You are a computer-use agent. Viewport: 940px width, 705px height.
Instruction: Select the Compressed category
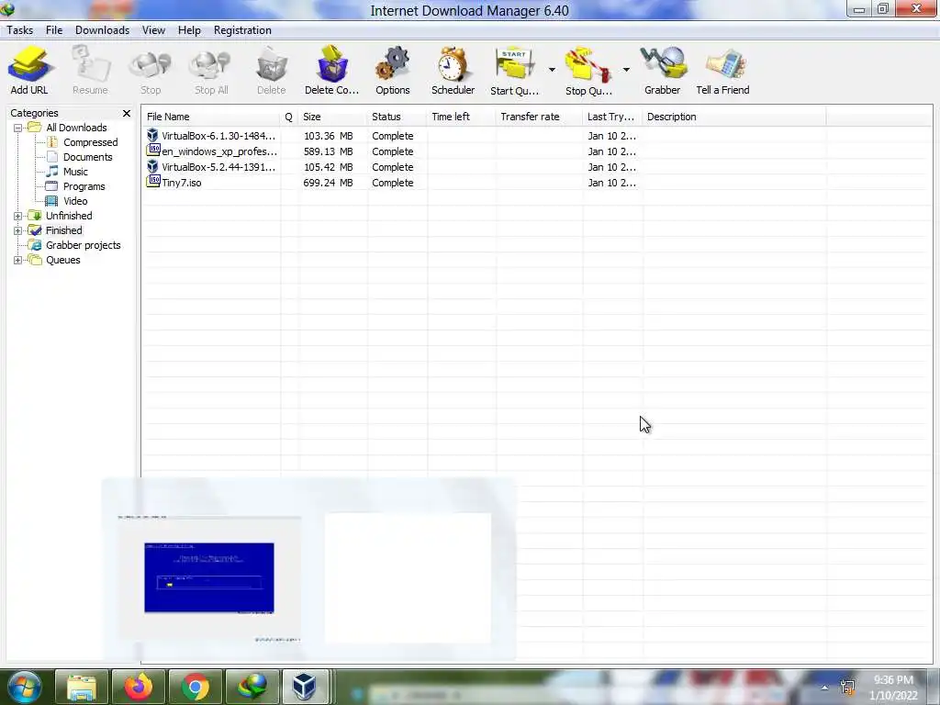(x=91, y=142)
